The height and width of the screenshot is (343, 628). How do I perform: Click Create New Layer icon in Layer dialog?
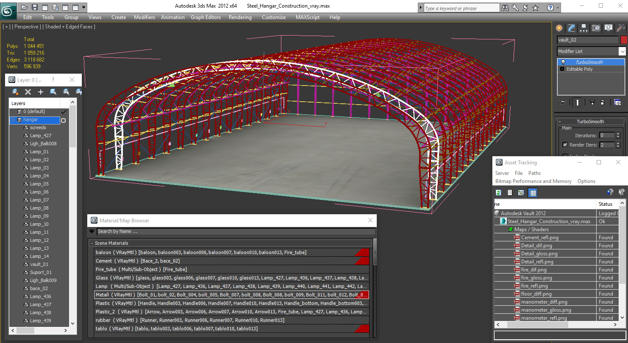(15, 92)
